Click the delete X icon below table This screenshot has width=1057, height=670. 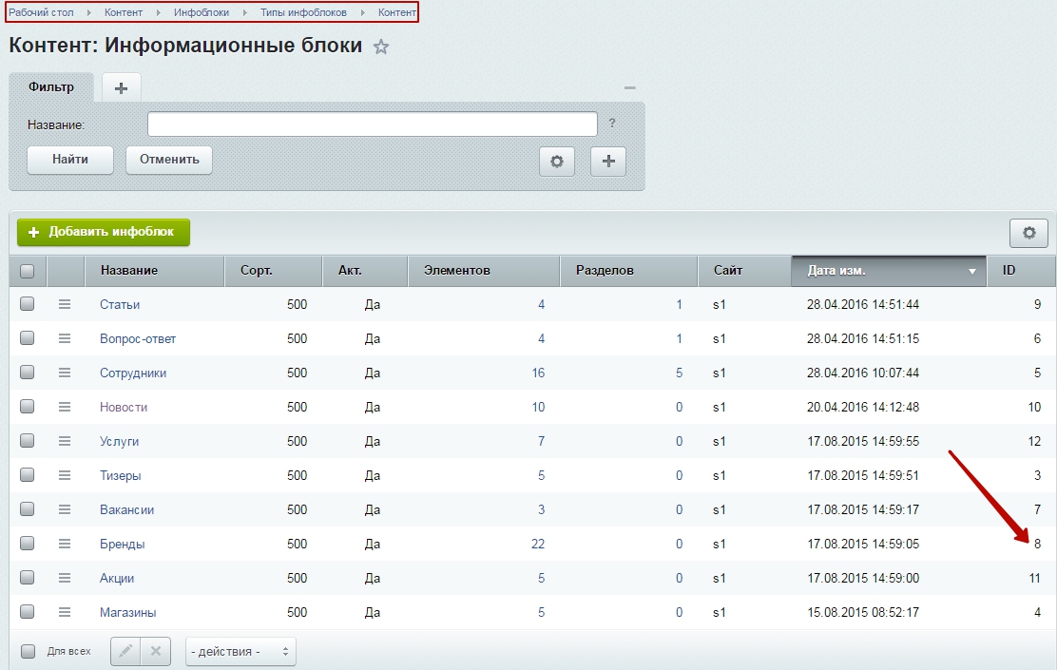pos(156,652)
